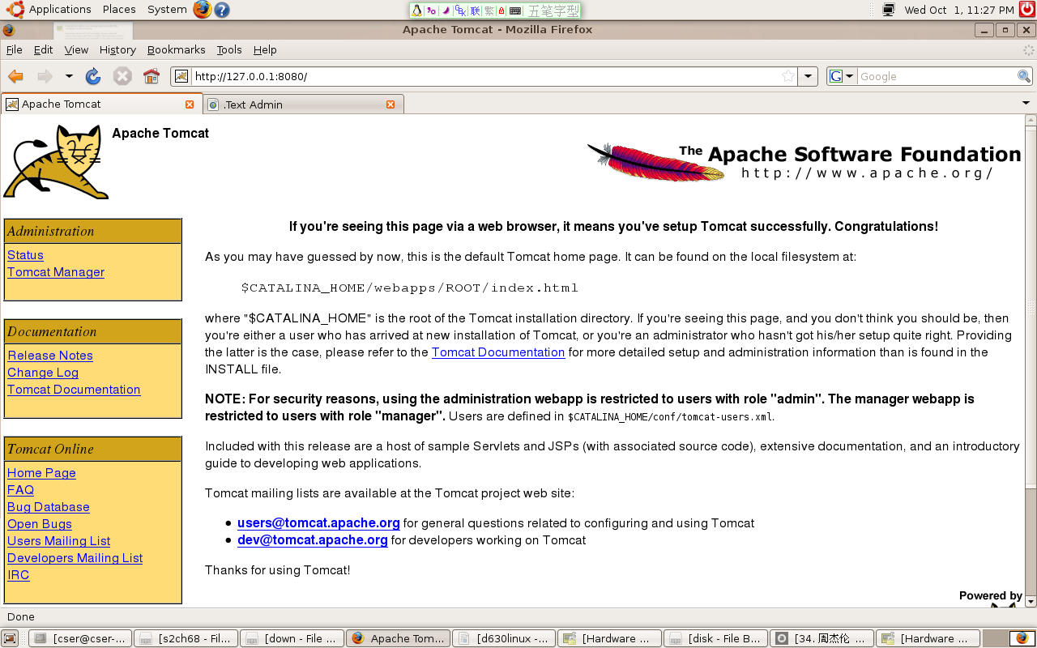Open the History menu
This screenshot has width=1037, height=648.
[x=117, y=49]
